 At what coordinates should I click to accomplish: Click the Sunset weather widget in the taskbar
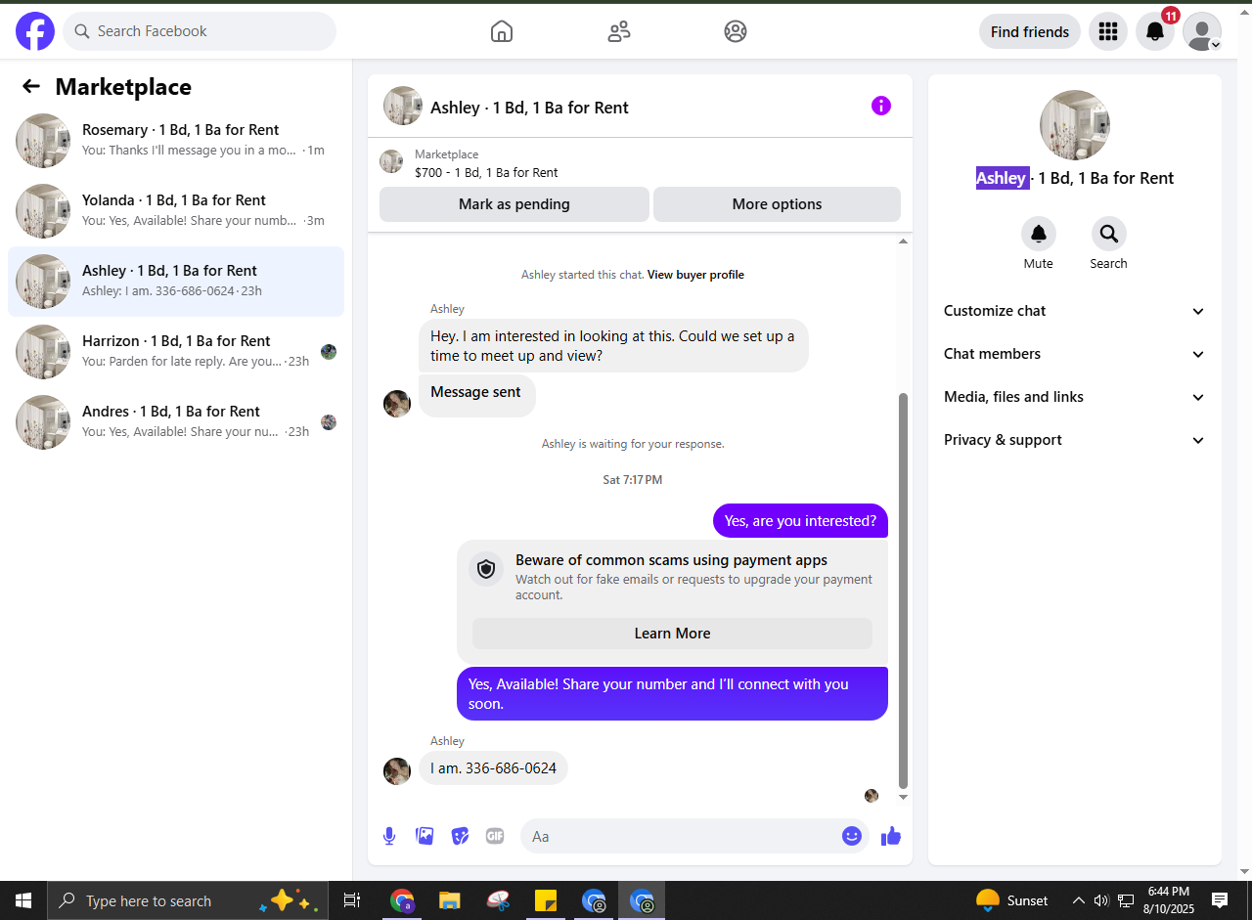[1012, 900]
